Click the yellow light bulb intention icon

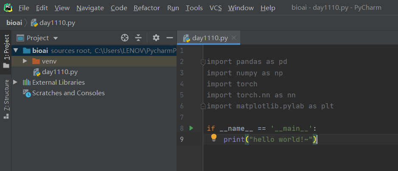214,138
